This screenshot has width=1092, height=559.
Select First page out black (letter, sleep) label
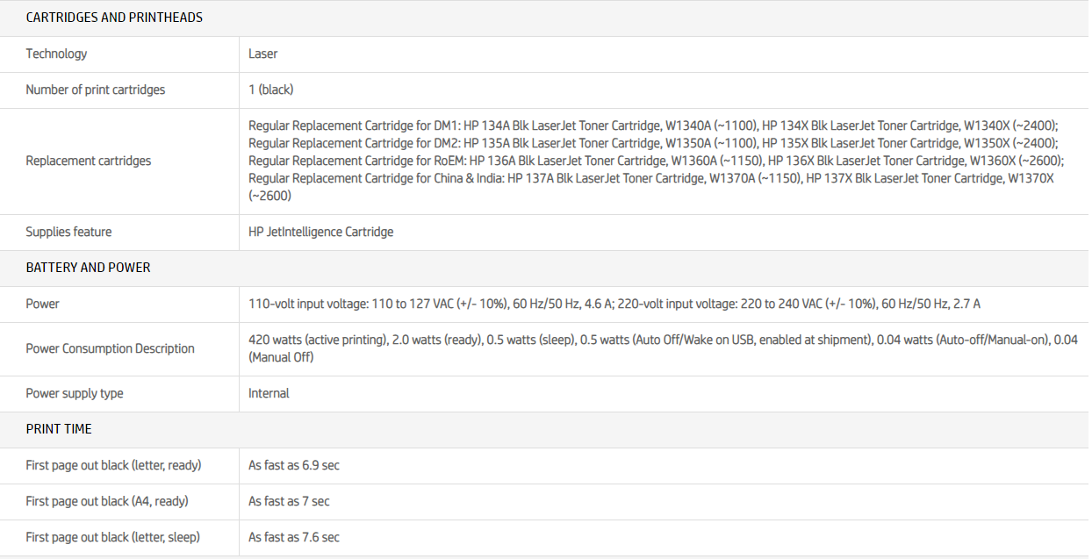coord(112,537)
